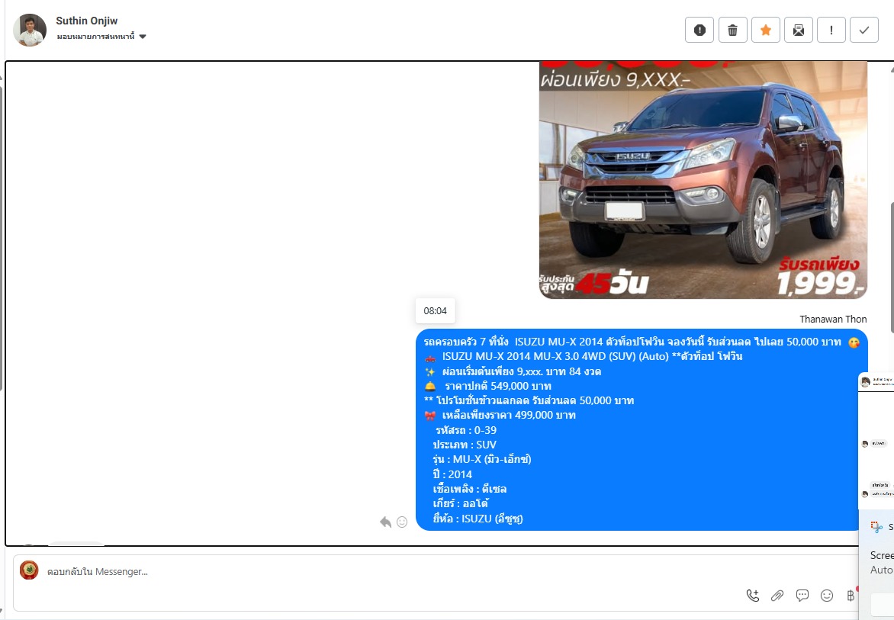
Task: Mark conversation as unread via envelope icon
Action: (798, 31)
